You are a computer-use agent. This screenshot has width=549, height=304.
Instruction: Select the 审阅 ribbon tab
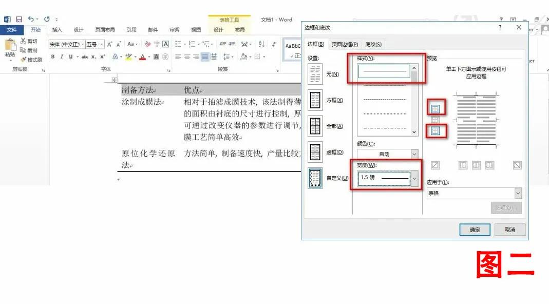pos(175,30)
